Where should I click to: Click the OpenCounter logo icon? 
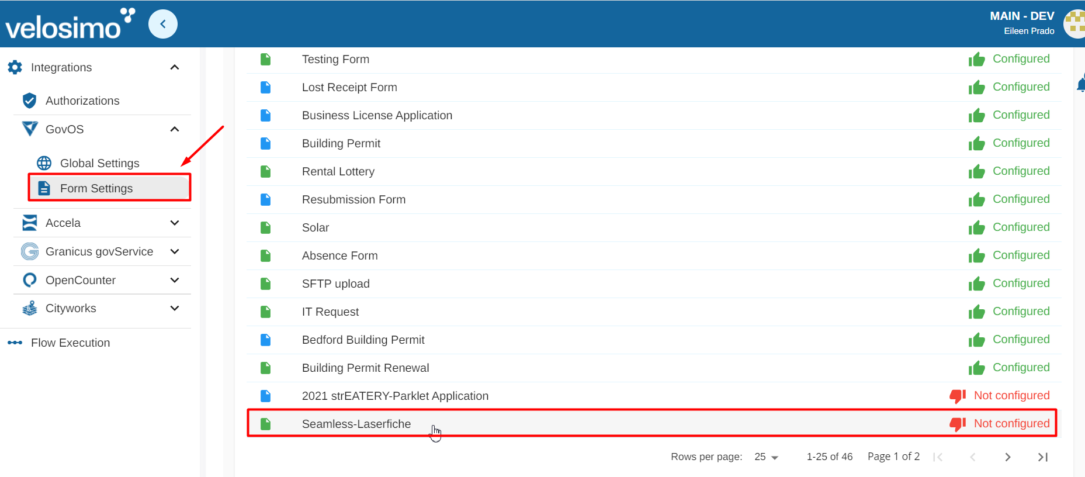pos(30,280)
